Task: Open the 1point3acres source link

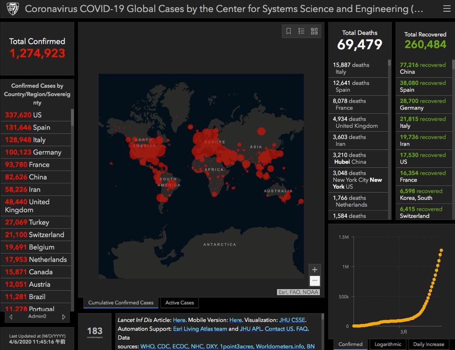Action: 236,346
